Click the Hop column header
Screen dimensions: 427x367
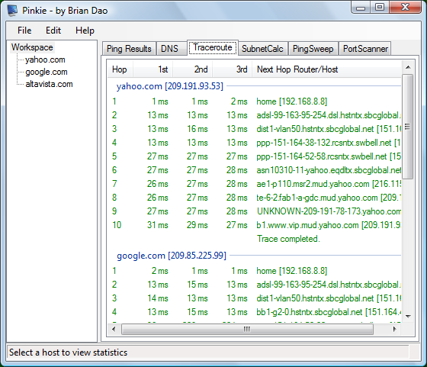(120, 69)
